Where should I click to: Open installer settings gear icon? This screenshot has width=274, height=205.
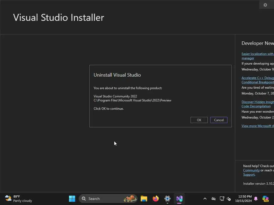pyautogui.click(x=265, y=5)
